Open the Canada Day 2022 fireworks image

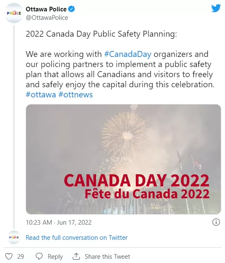123,159
